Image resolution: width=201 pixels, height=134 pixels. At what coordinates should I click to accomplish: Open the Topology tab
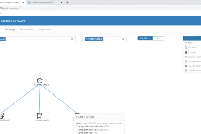[x=10, y=29]
